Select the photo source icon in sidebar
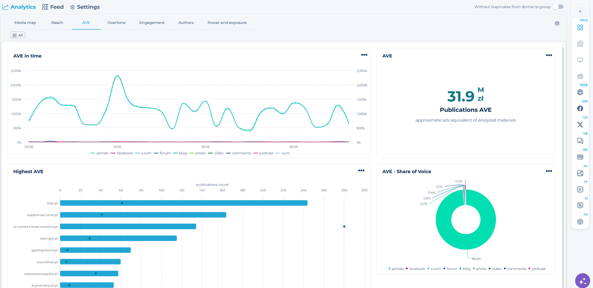593x288 pixels. [x=580, y=173]
